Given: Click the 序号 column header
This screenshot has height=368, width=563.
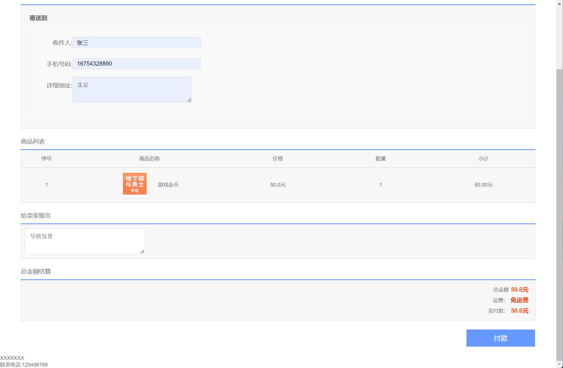Looking at the screenshot, I should point(46,159).
